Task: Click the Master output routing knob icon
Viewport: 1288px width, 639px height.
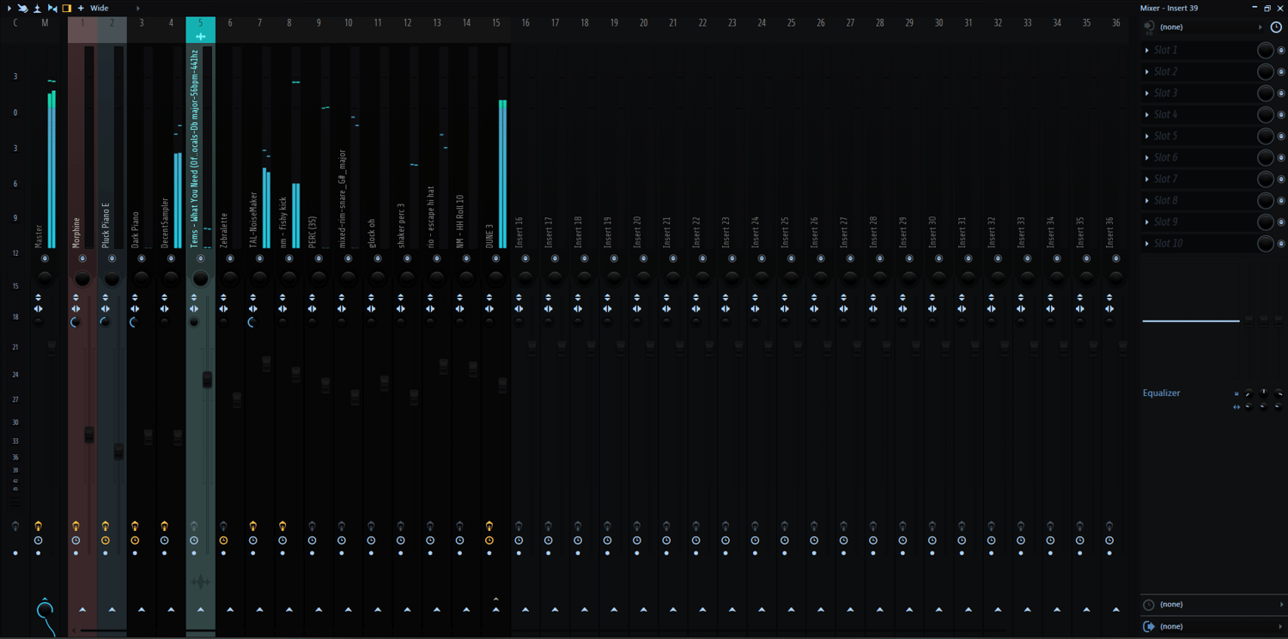Action: [45, 609]
